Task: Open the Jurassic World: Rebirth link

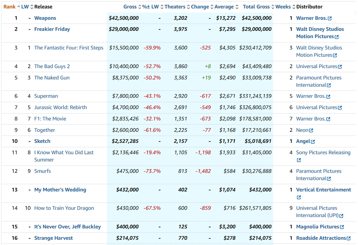Action: coord(60,107)
